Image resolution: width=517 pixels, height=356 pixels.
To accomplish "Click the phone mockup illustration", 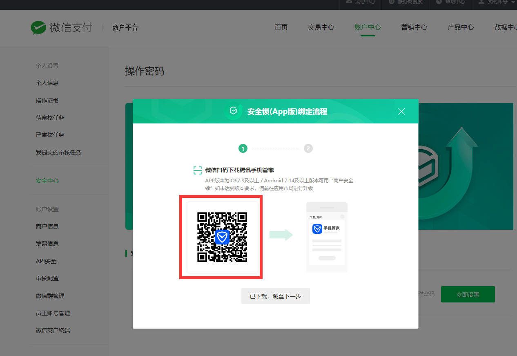I will [x=327, y=237].
